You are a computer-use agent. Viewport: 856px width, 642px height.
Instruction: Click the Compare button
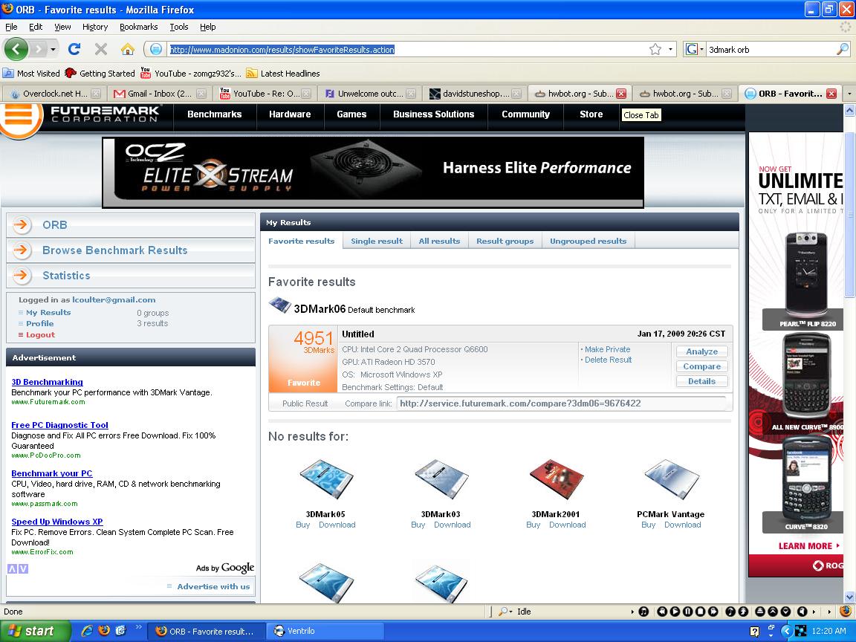[x=701, y=366]
